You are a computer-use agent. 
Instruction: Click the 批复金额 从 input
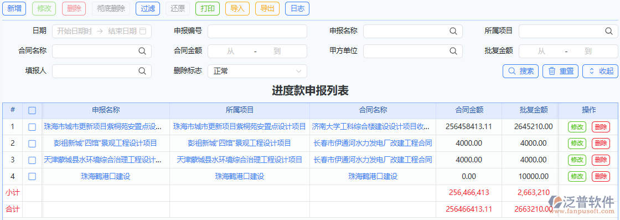tap(542, 51)
